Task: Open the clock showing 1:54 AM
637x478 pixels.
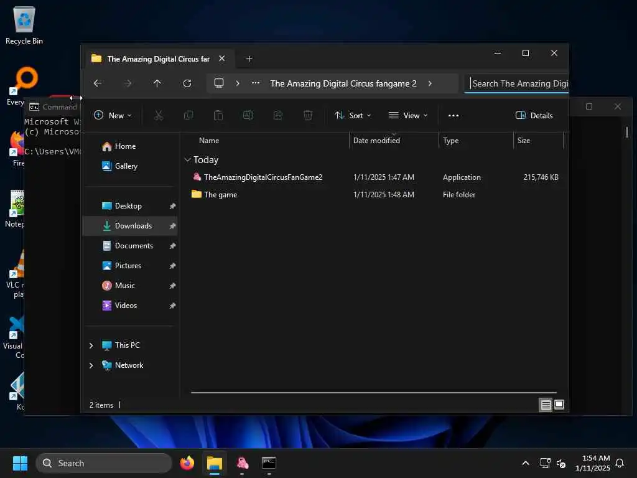Action: coord(593,463)
